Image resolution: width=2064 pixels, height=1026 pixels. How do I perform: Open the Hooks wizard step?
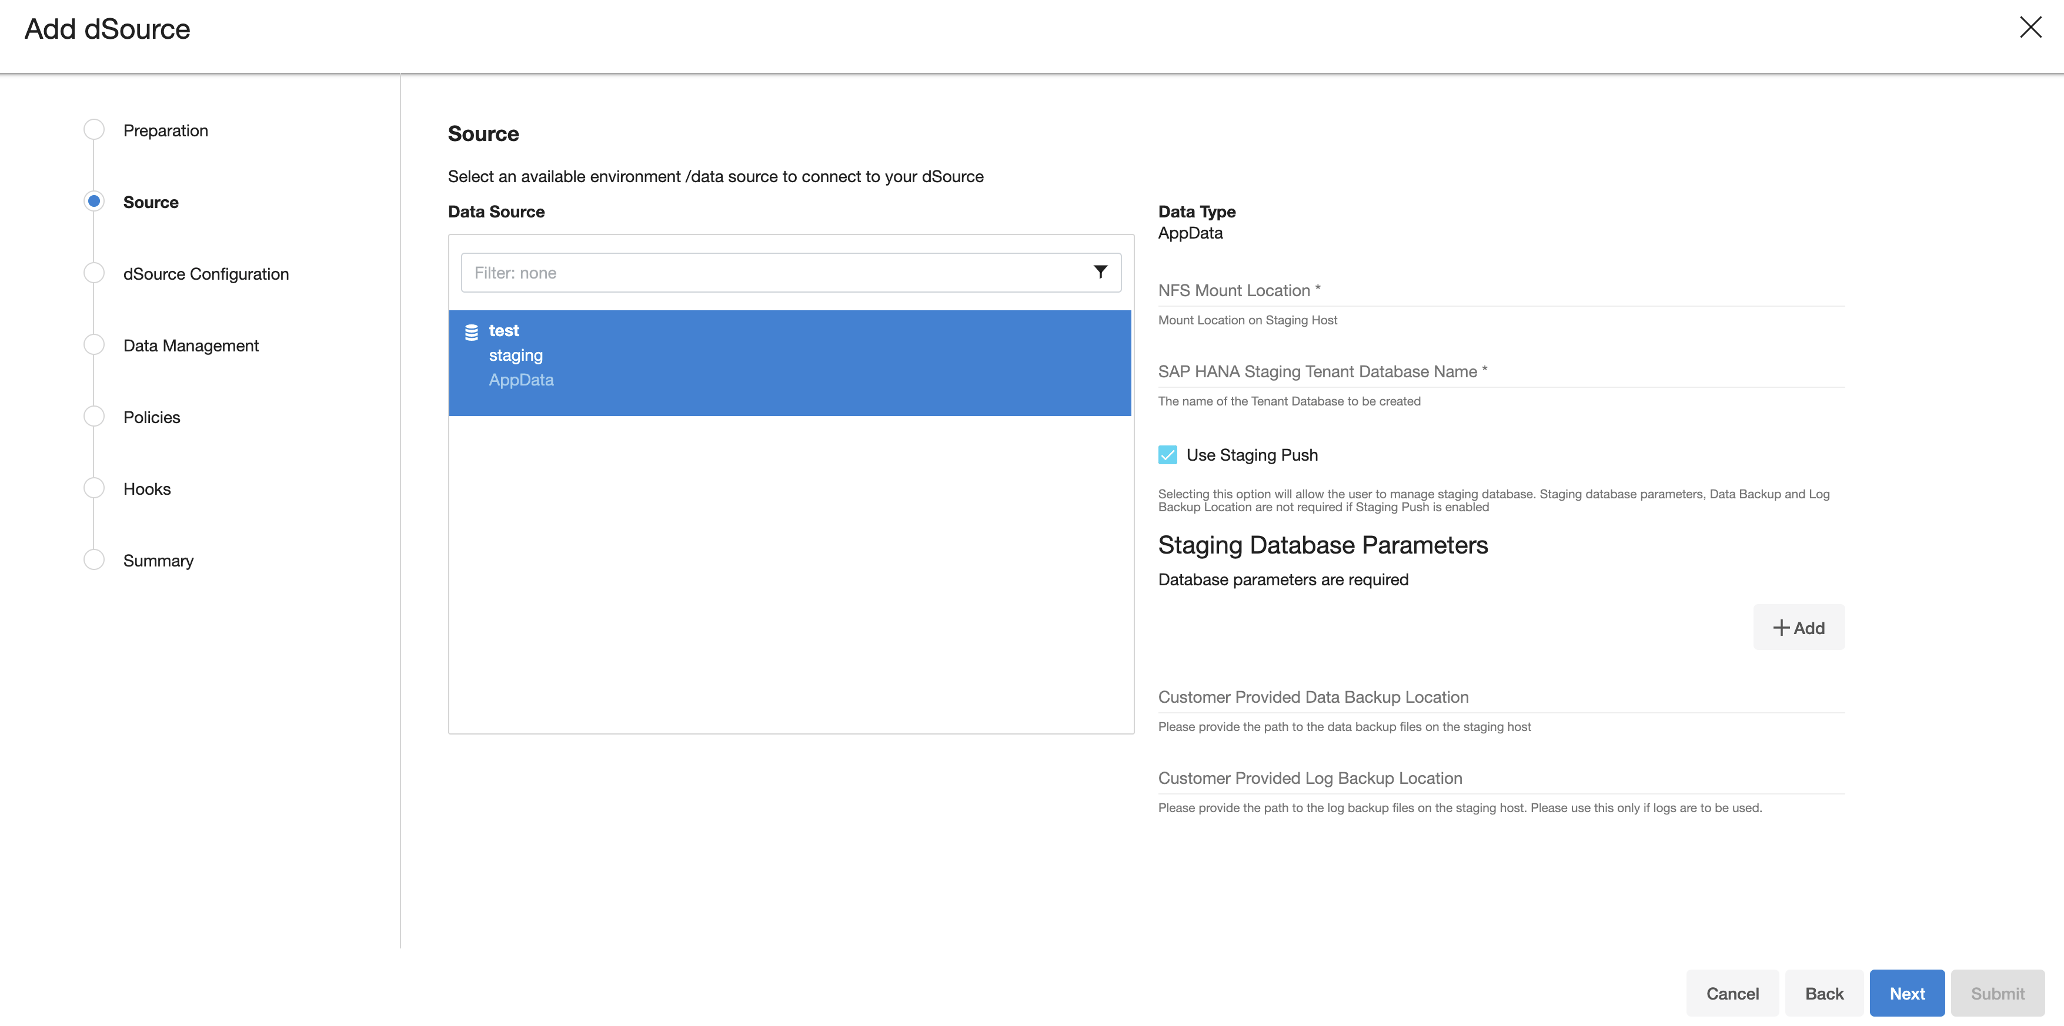pyautogui.click(x=146, y=488)
